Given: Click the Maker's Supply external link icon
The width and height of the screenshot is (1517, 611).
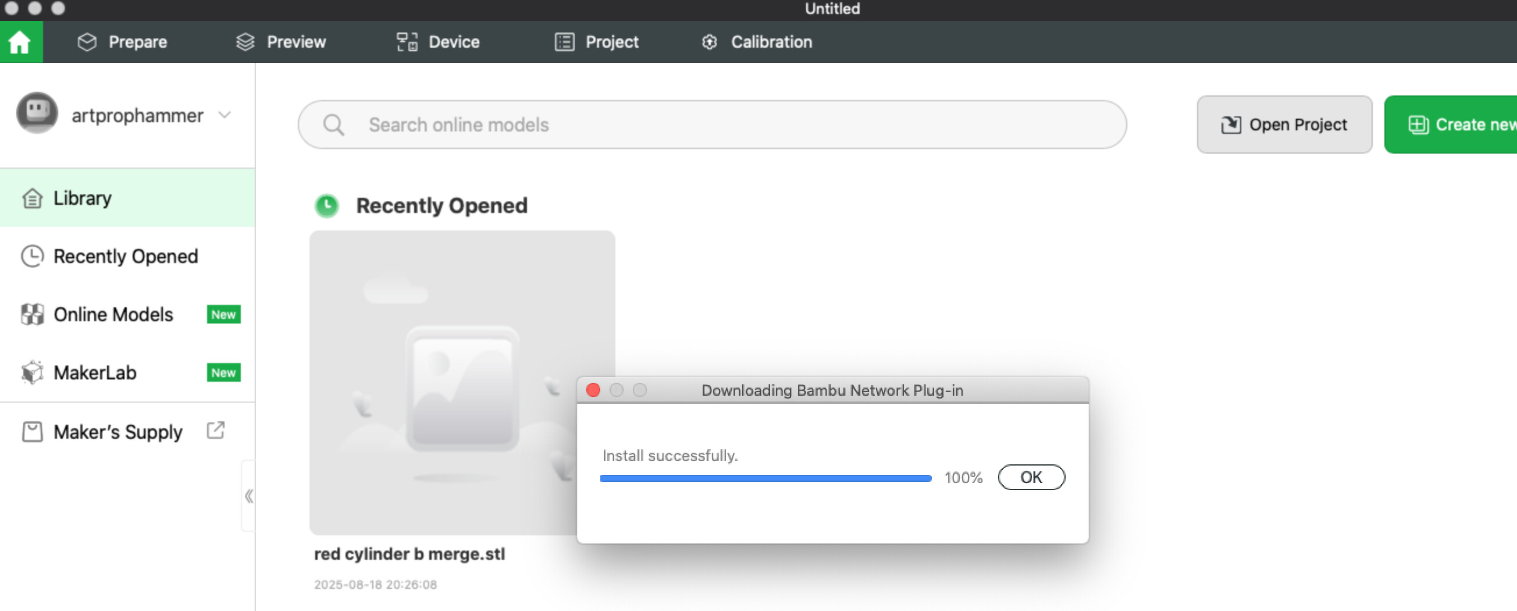Looking at the screenshot, I should pyautogui.click(x=216, y=431).
